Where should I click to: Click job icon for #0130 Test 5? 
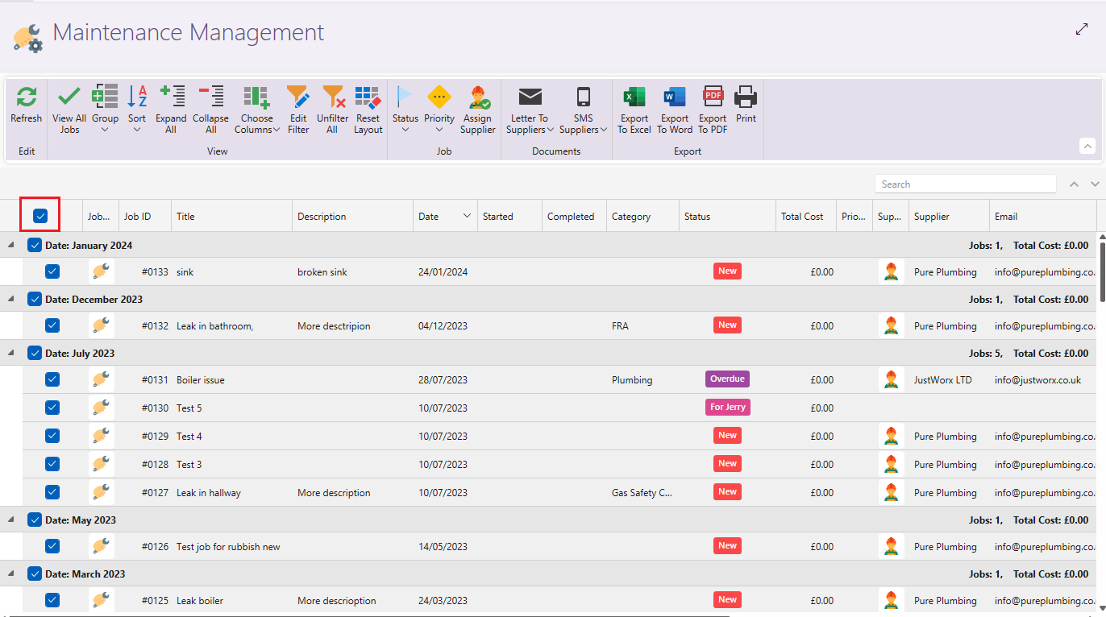pyautogui.click(x=101, y=408)
